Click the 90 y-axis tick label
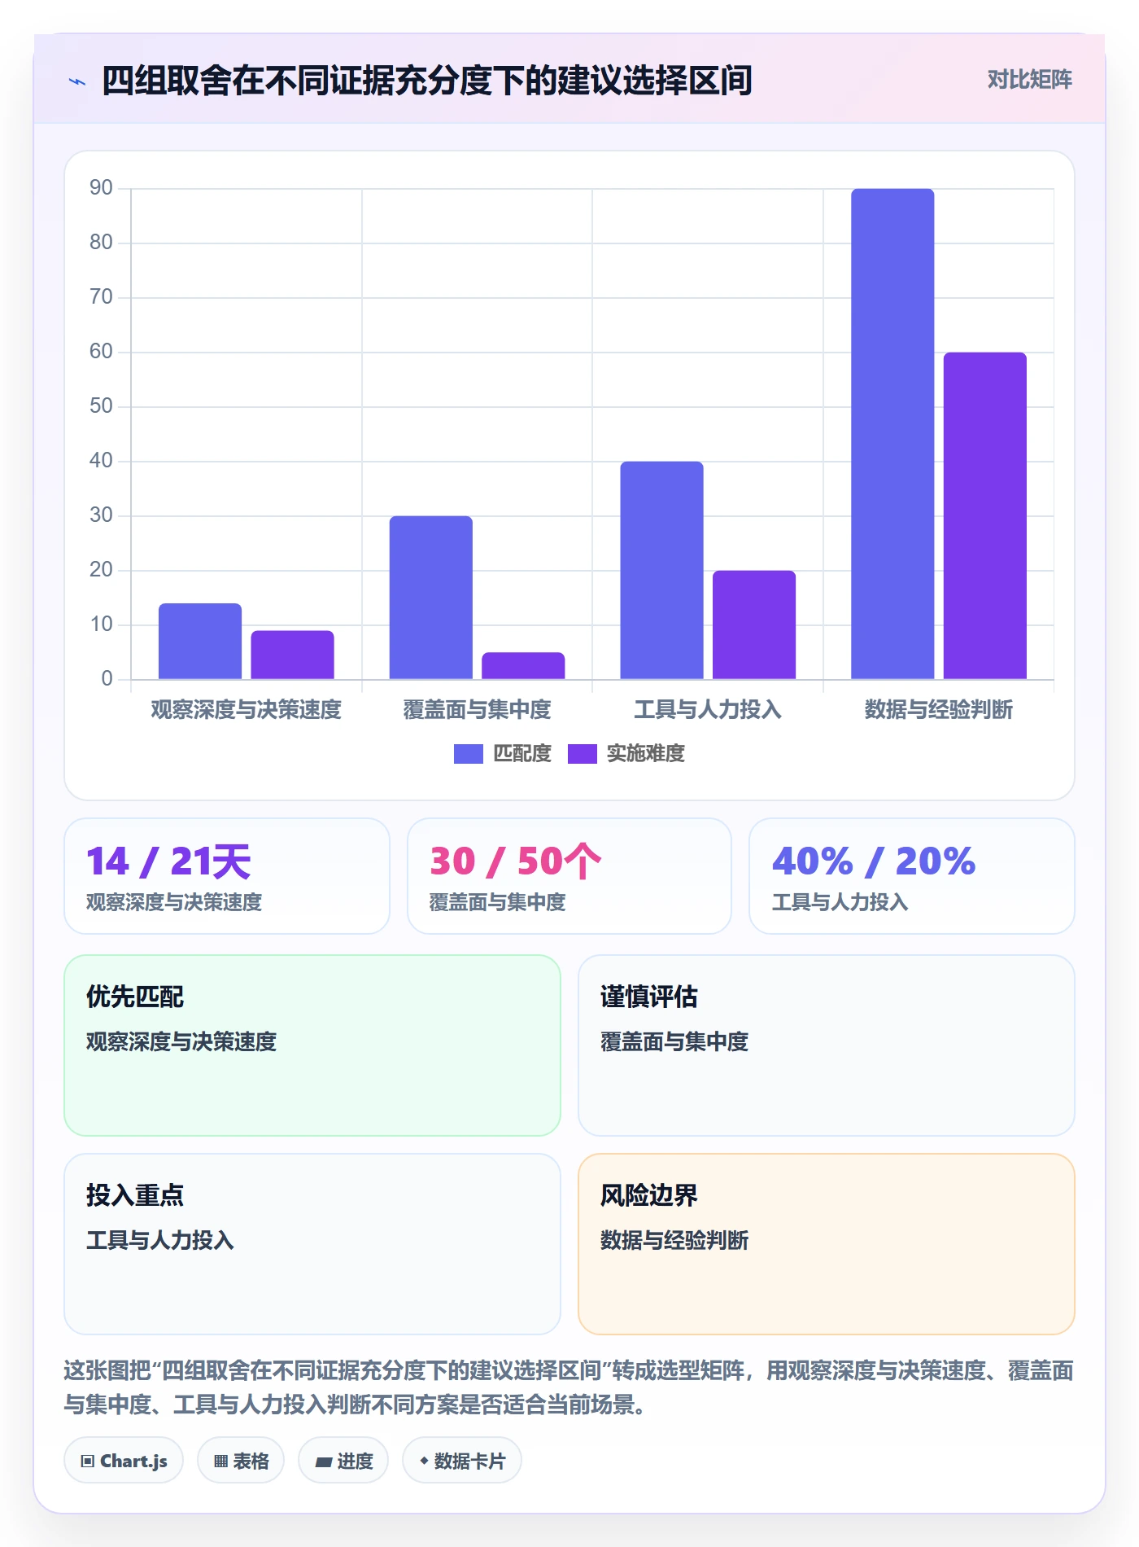Screen dimensions: 1139x1547 (x=102, y=188)
